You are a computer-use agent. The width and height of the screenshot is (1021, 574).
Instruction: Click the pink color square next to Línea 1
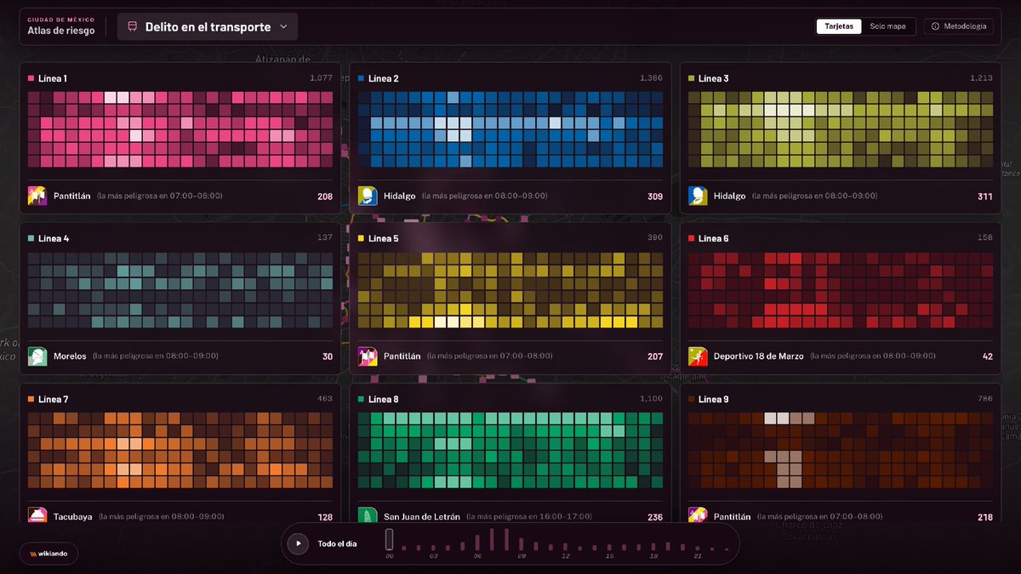[x=31, y=78]
